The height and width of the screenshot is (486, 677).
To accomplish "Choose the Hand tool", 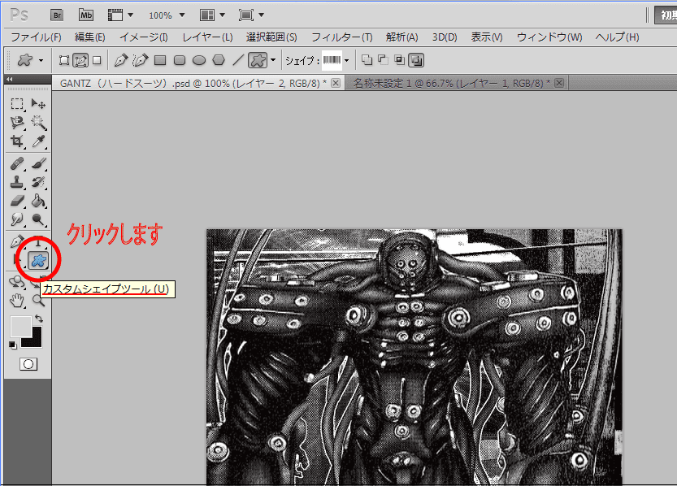I will click(x=17, y=301).
